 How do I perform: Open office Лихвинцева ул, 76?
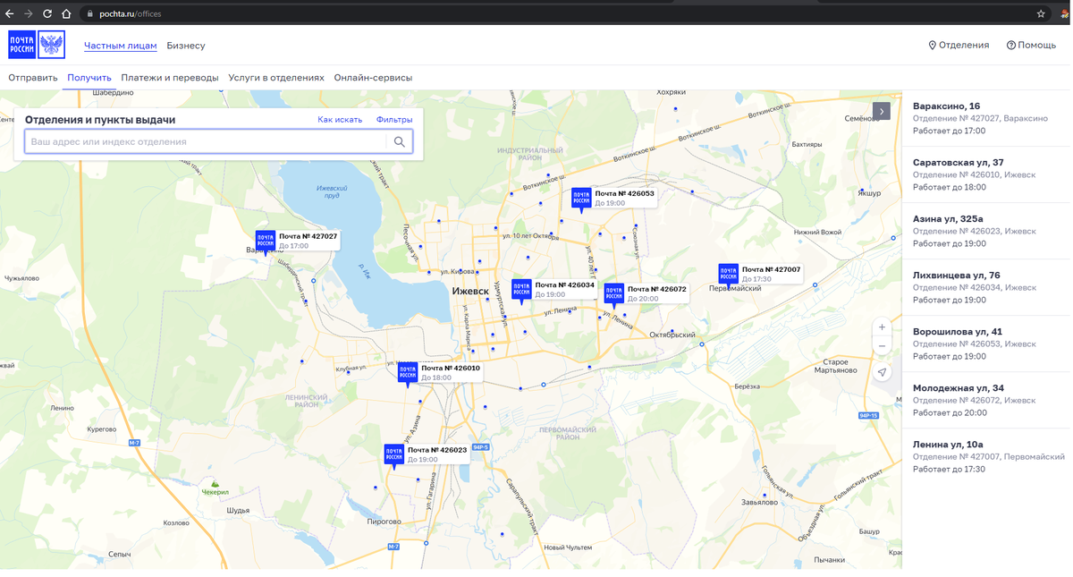[987, 287]
